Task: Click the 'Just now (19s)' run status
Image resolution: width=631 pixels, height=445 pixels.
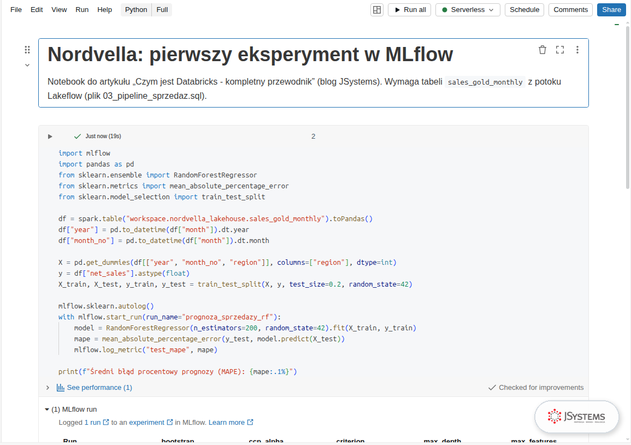Action: (x=103, y=137)
